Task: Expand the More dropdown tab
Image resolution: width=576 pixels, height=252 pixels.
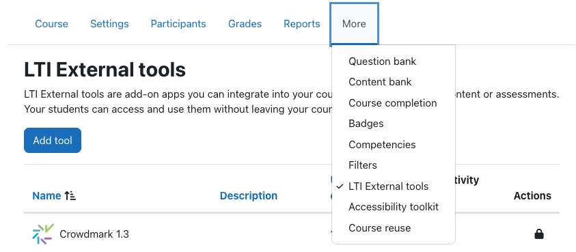Action: [354, 24]
